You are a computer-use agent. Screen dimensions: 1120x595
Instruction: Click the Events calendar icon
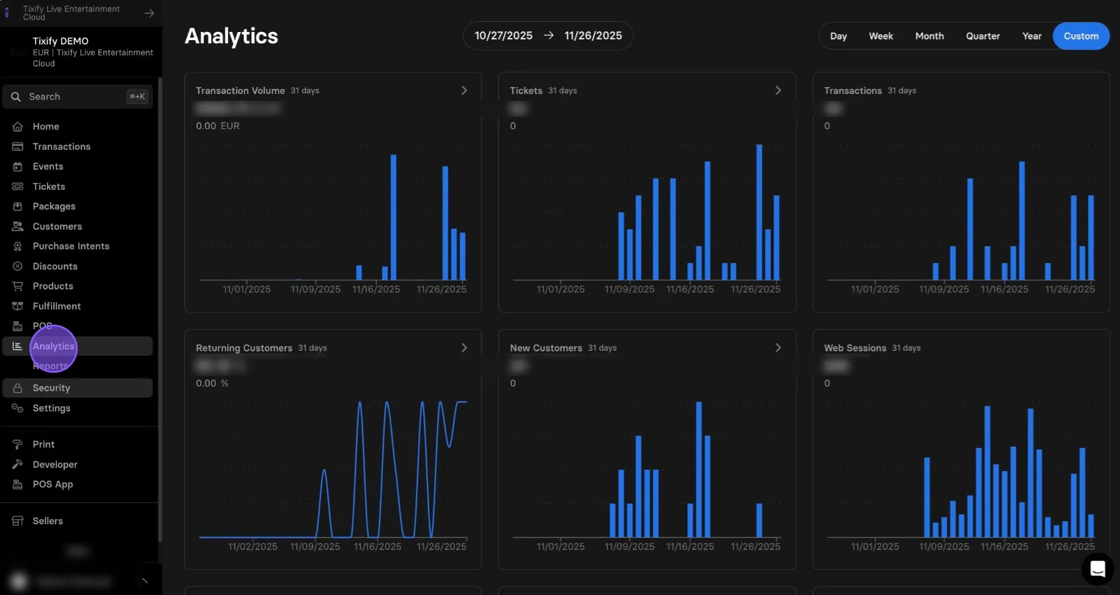click(18, 167)
